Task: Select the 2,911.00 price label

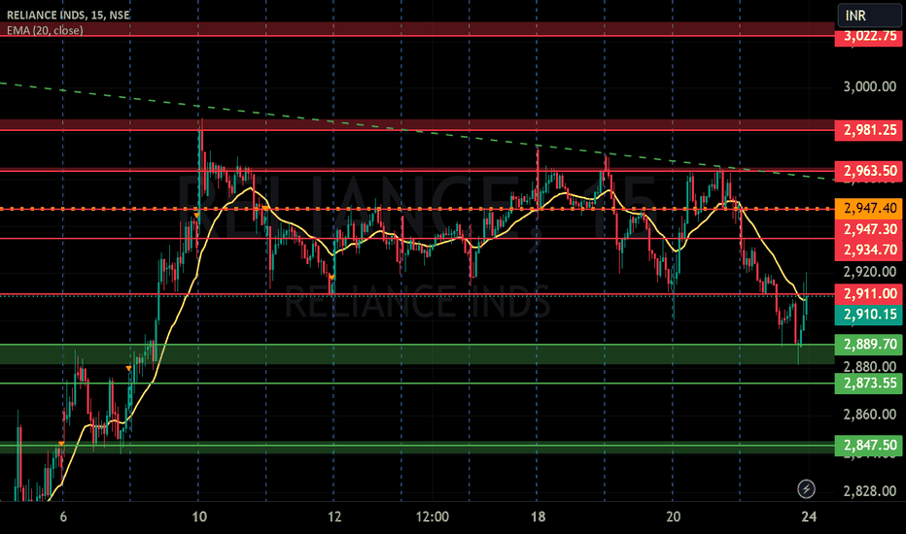Action: (x=868, y=294)
